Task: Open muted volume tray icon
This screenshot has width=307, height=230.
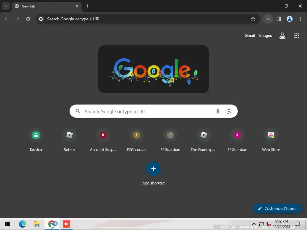Action: click(x=268, y=224)
